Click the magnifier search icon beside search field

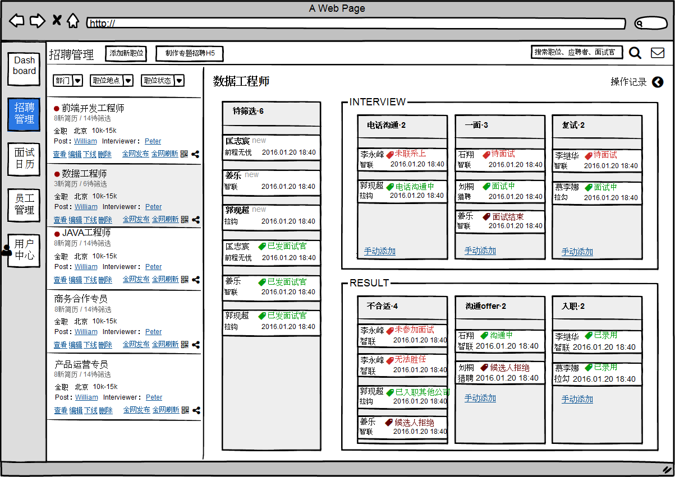(x=635, y=53)
